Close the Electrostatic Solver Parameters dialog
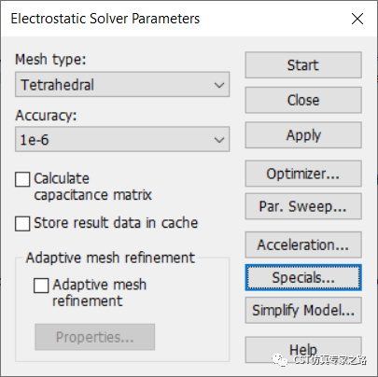The height and width of the screenshot is (377, 378). pos(357,19)
